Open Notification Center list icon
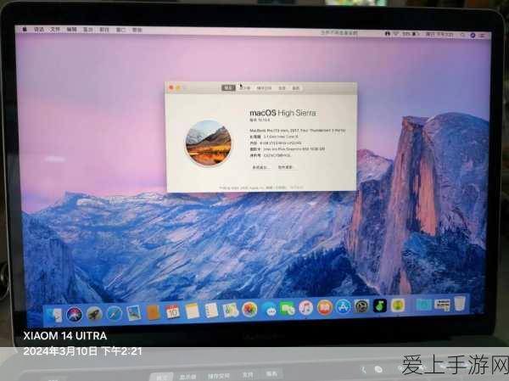Screen dimensions: 509x381 pos(483,35)
